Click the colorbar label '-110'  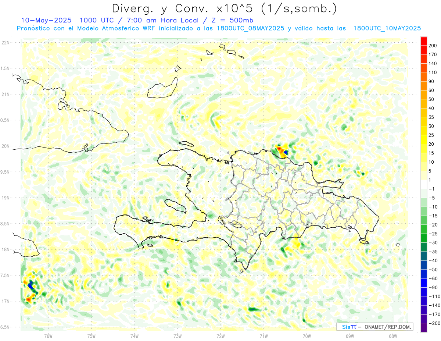point(434,296)
